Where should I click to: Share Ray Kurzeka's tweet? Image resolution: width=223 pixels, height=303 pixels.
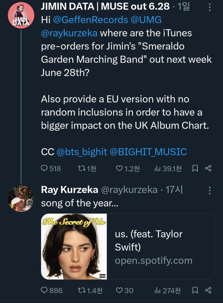point(208,290)
